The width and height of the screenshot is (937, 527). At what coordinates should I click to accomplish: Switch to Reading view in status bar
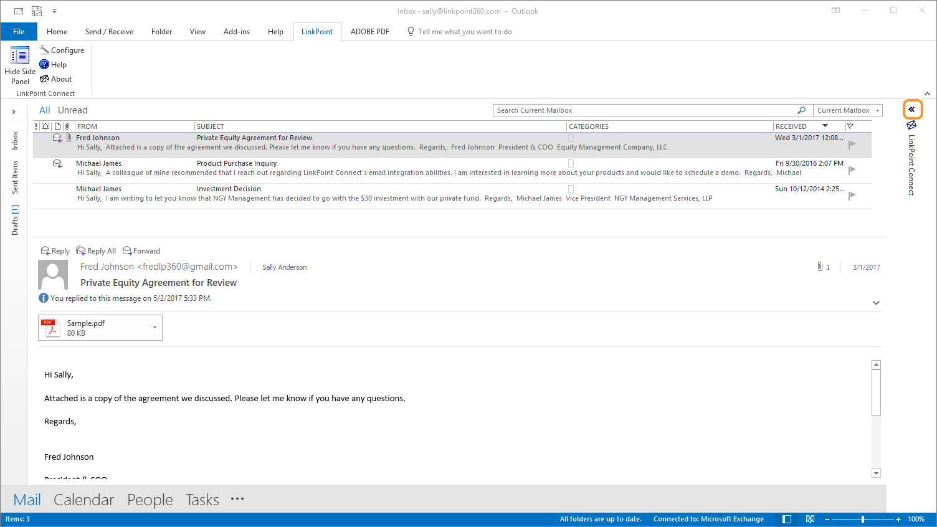pyautogui.click(x=810, y=519)
